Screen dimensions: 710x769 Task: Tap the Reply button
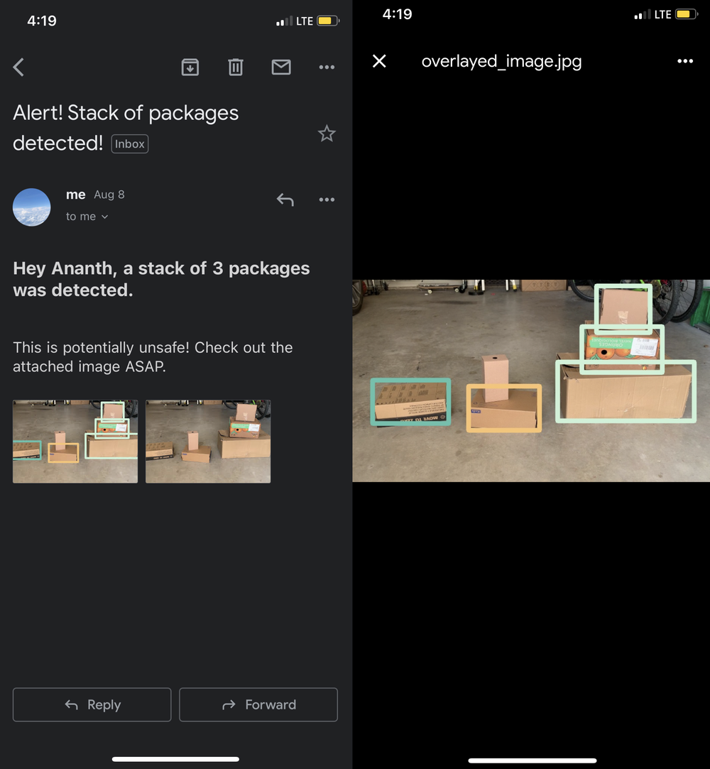[92, 704]
